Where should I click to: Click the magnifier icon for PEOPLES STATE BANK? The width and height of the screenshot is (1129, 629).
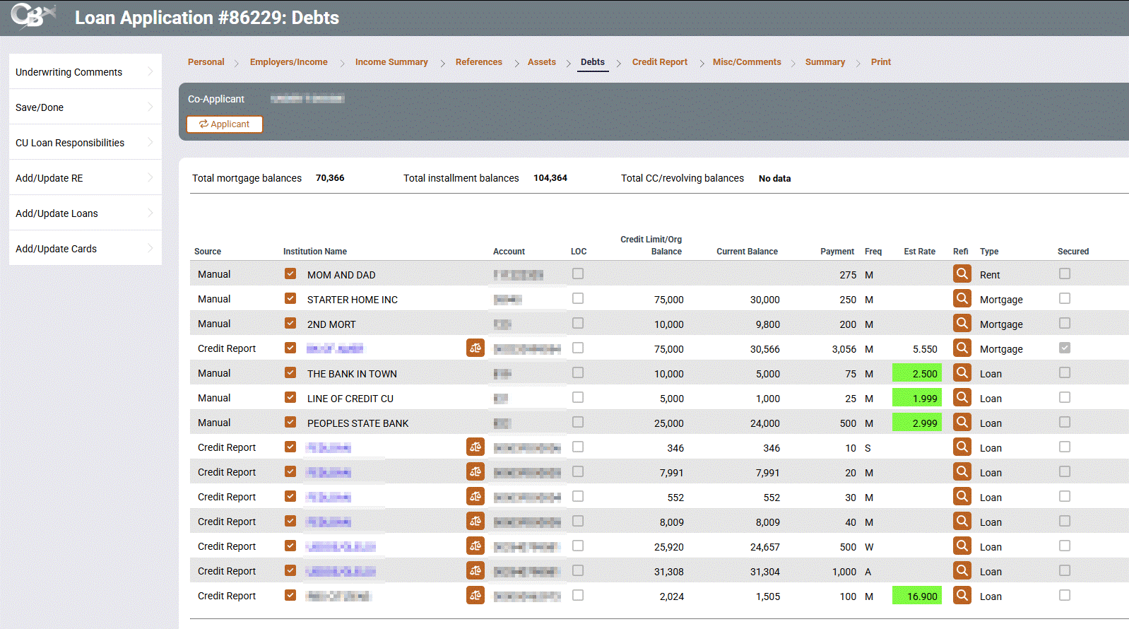click(962, 422)
